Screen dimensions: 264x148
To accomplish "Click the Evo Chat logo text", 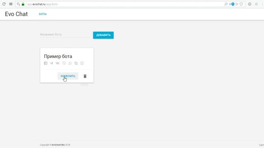I will point(16,14).
